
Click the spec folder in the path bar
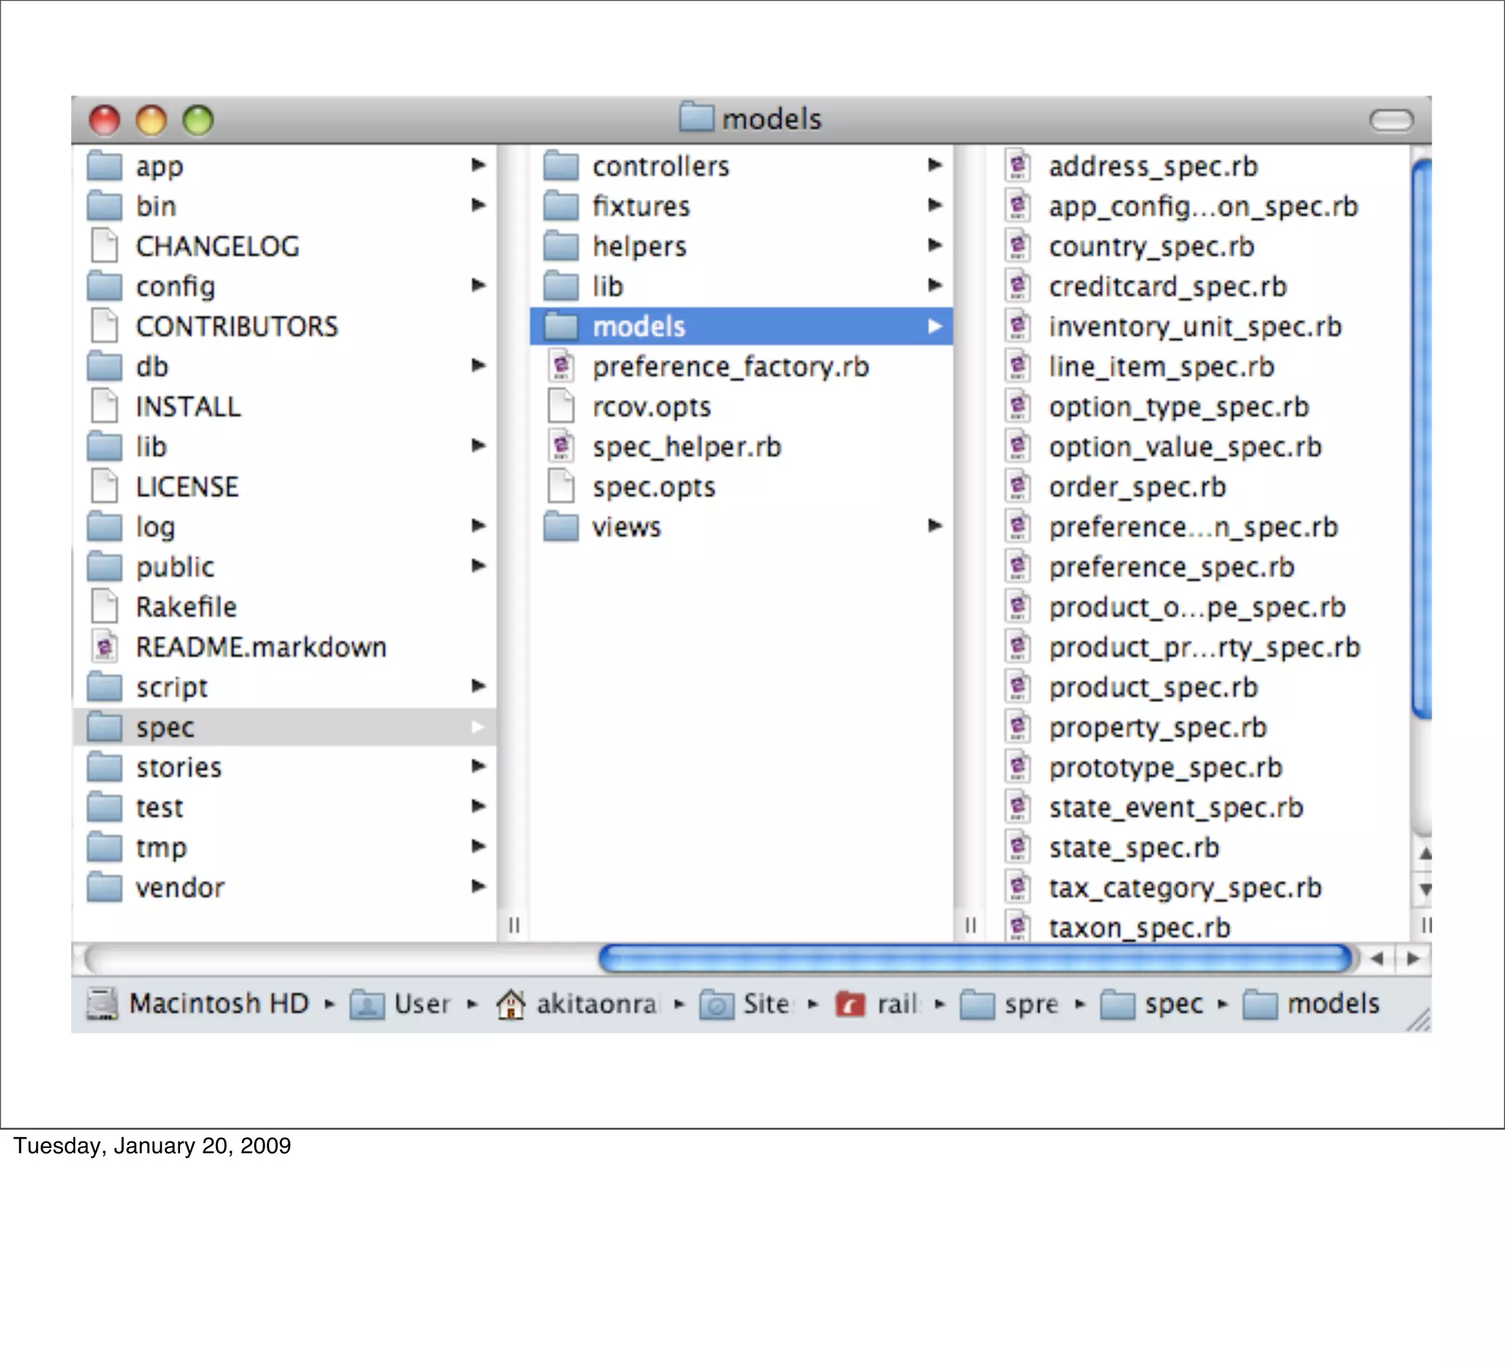coord(1173,1003)
